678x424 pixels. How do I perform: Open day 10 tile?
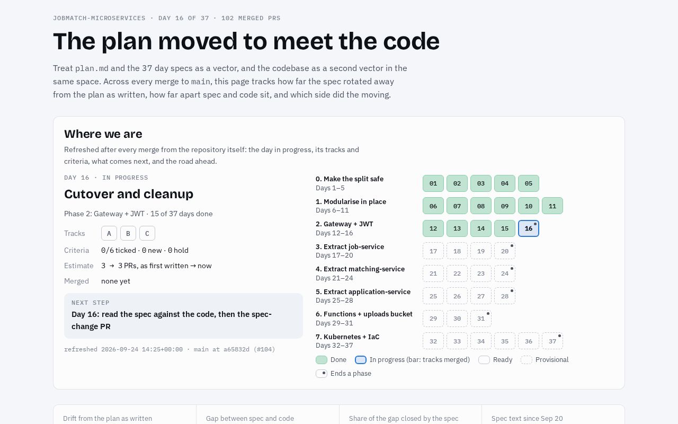pos(529,206)
